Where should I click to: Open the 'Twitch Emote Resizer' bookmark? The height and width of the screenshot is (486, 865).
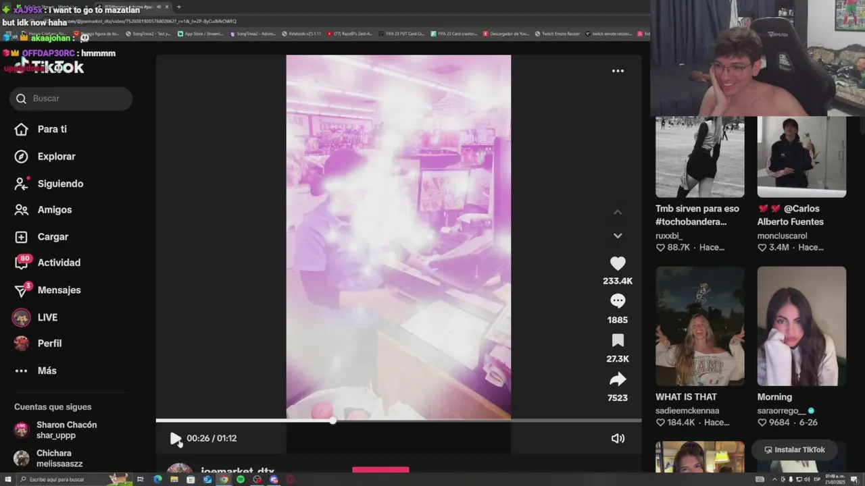(x=558, y=33)
